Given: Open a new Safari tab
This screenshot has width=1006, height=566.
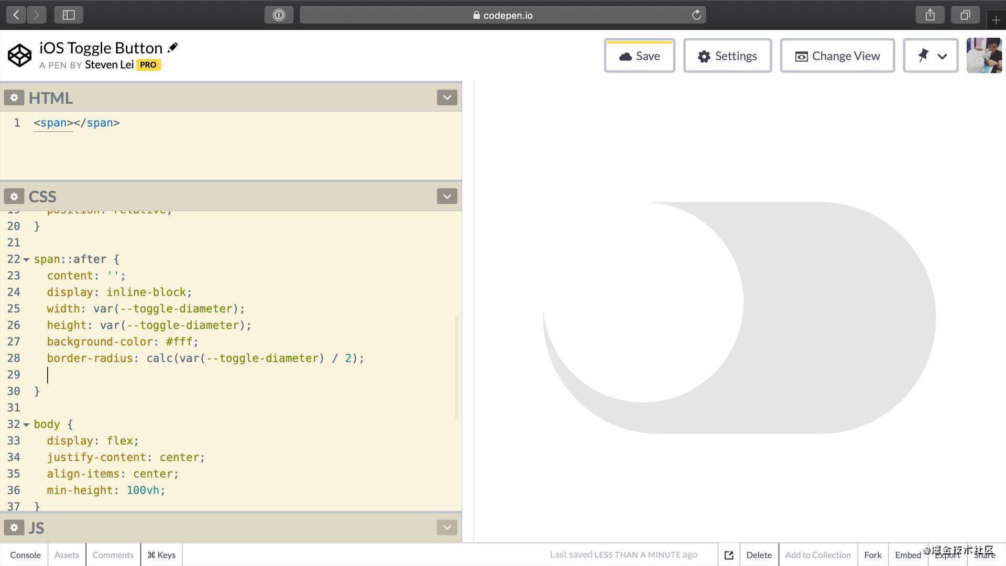Looking at the screenshot, I should [x=996, y=20].
